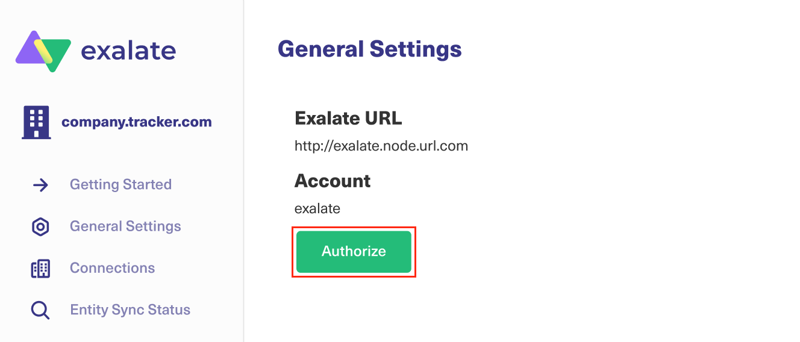Click the Exalate URL field label
This screenshot has height=342, width=800.
pos(348,118)
